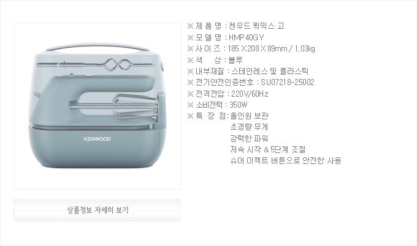
Task: Click the material text 스테인레스 및 플라스틱
Action: (x=270, y=71)
